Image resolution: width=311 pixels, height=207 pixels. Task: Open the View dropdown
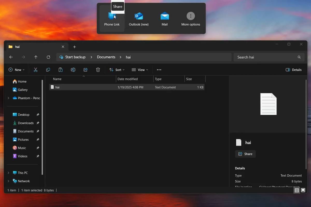tap(140, 70)
